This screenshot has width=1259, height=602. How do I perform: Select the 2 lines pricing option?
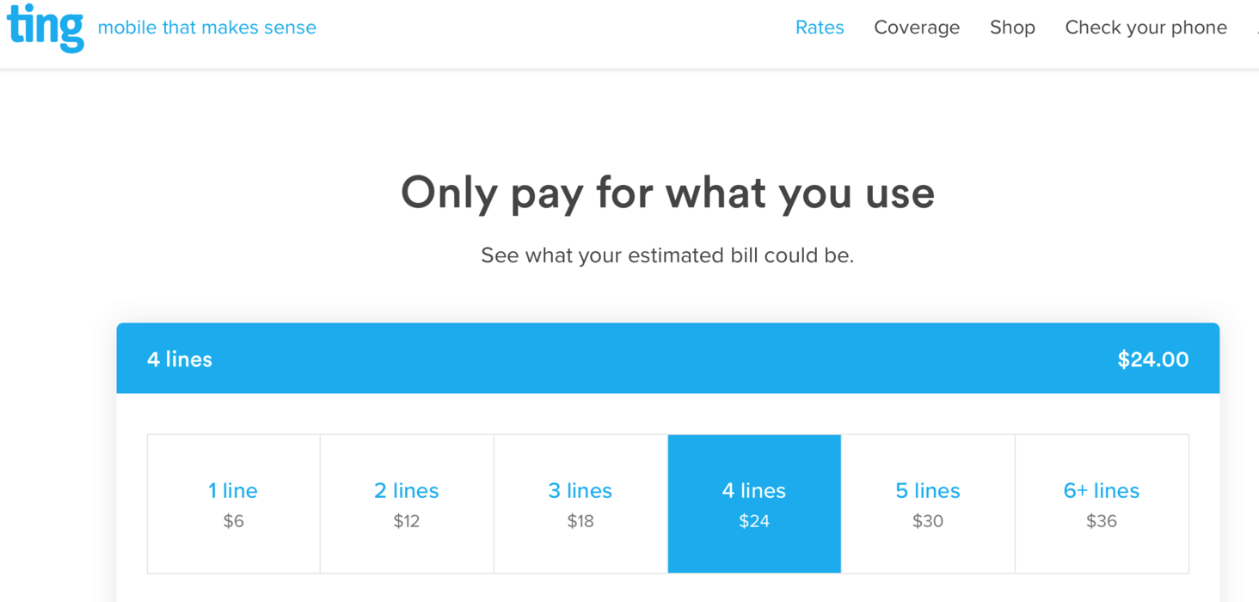406,503
